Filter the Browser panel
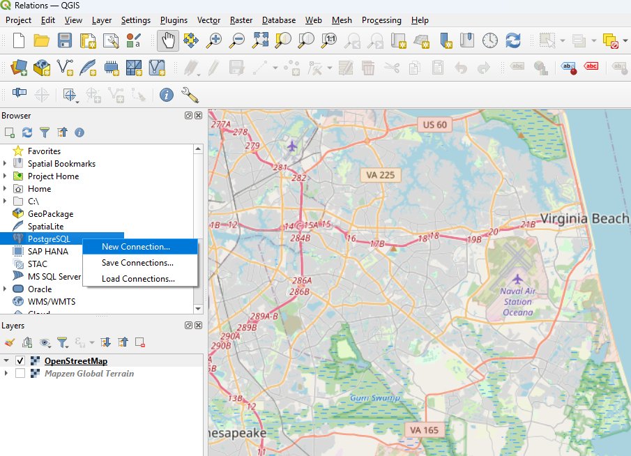631x456 pixels. pos(45,132)
